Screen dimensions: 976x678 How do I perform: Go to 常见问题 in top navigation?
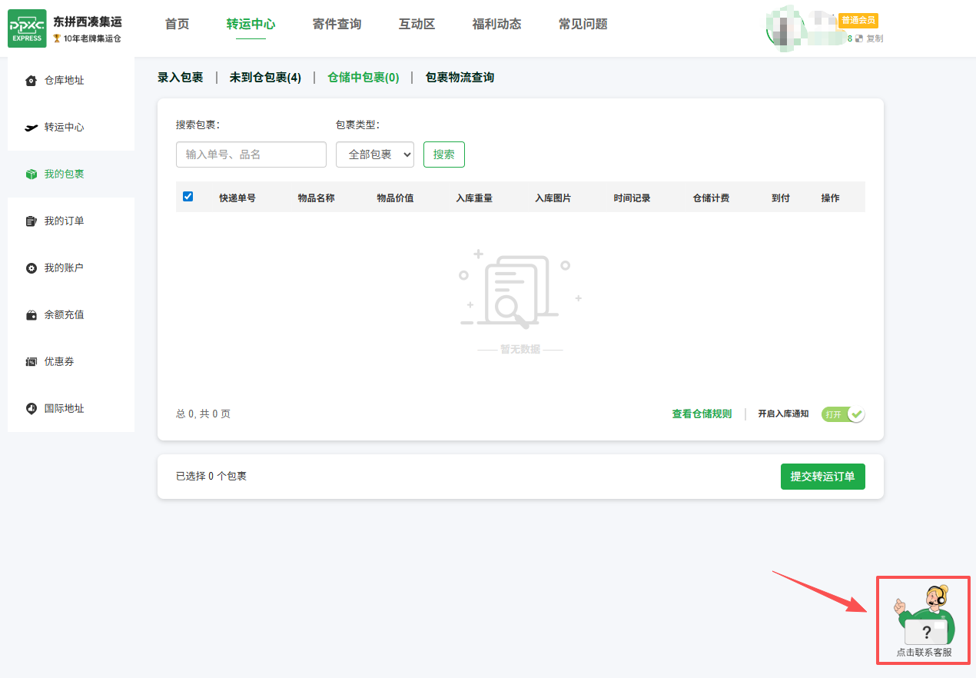[583, 24]
